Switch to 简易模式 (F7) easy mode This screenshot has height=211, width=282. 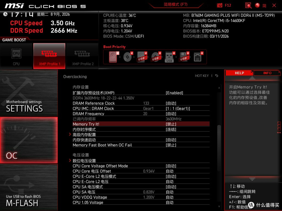pos(175,4)
